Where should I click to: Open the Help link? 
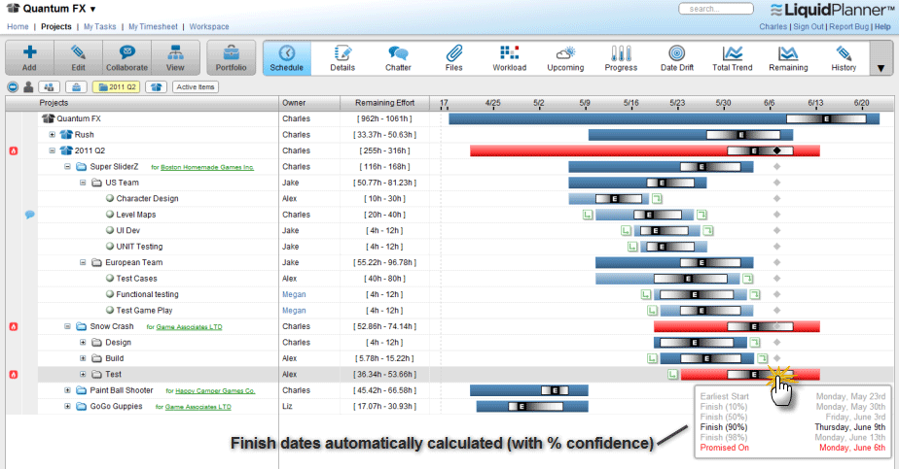pos(882,26)
